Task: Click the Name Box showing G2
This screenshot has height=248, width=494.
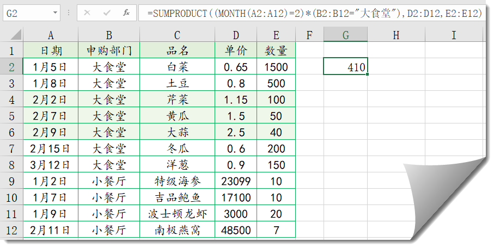Action: point(31,13)
